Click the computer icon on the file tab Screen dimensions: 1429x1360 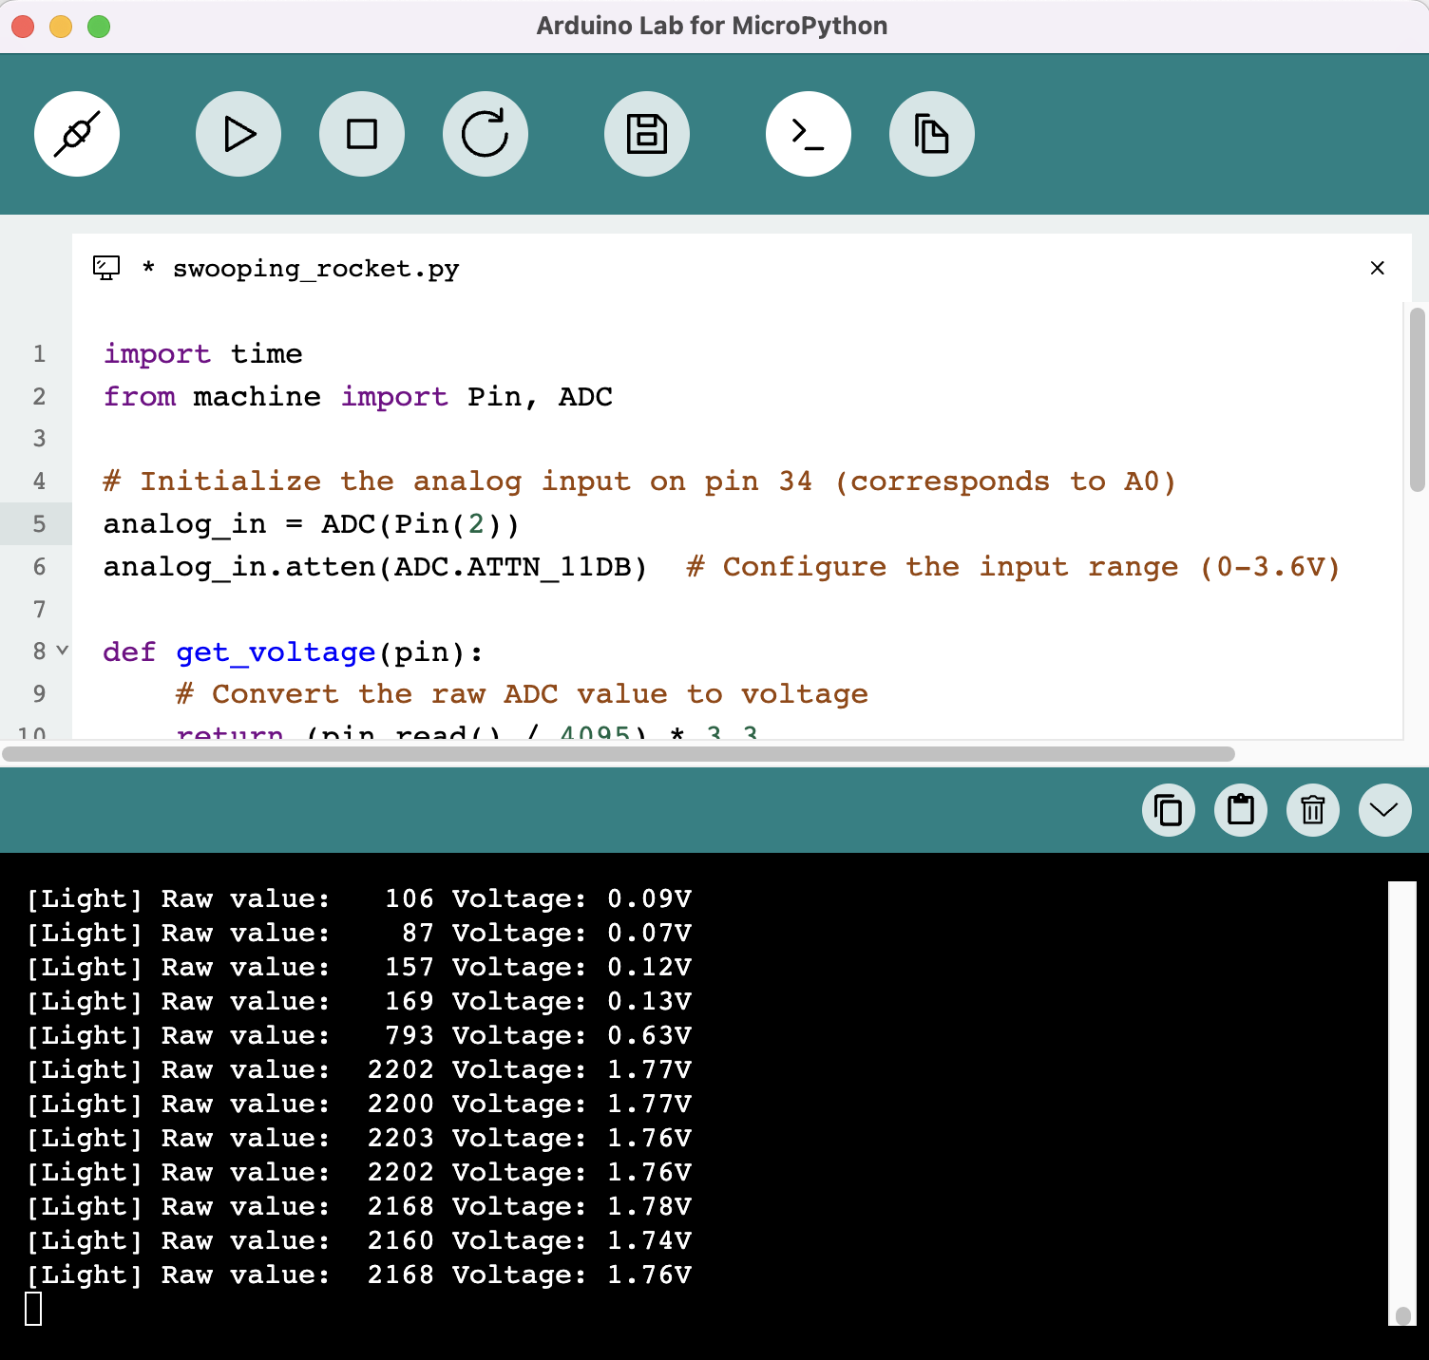106,268
